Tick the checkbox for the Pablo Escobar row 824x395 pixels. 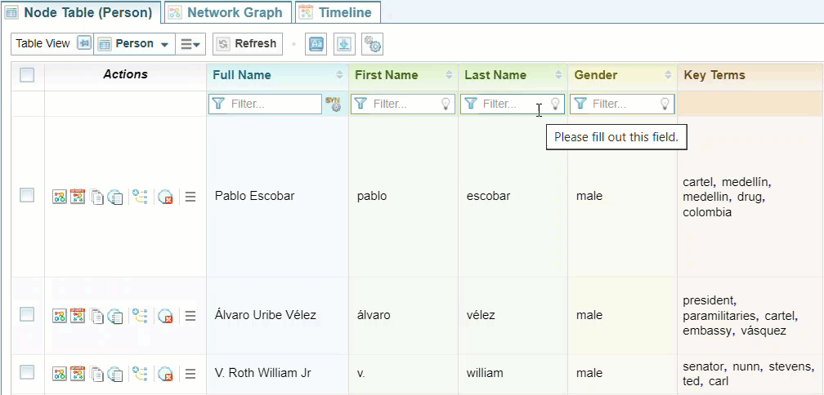tap(27, 196)
